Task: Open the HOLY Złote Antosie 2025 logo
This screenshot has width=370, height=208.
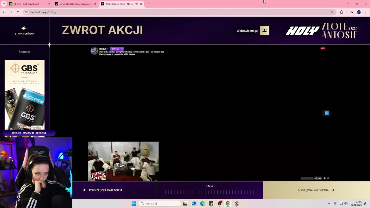Action: click(321, 31)
